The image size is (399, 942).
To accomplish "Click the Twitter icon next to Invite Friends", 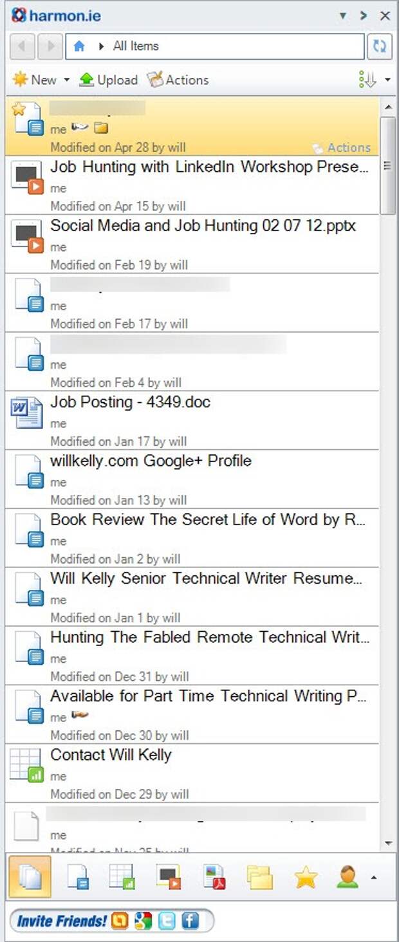I will [167, 921].
